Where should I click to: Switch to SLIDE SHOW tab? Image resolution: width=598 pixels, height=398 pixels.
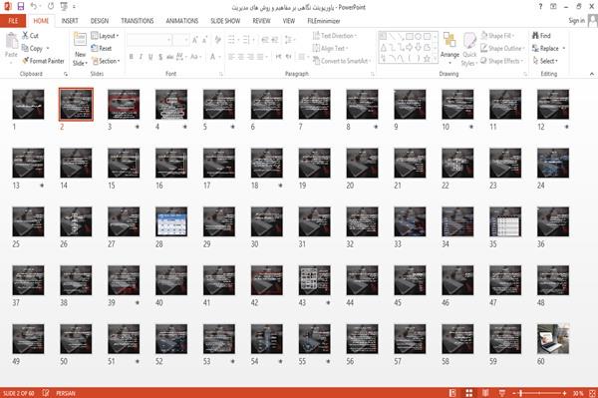point(225,21)
